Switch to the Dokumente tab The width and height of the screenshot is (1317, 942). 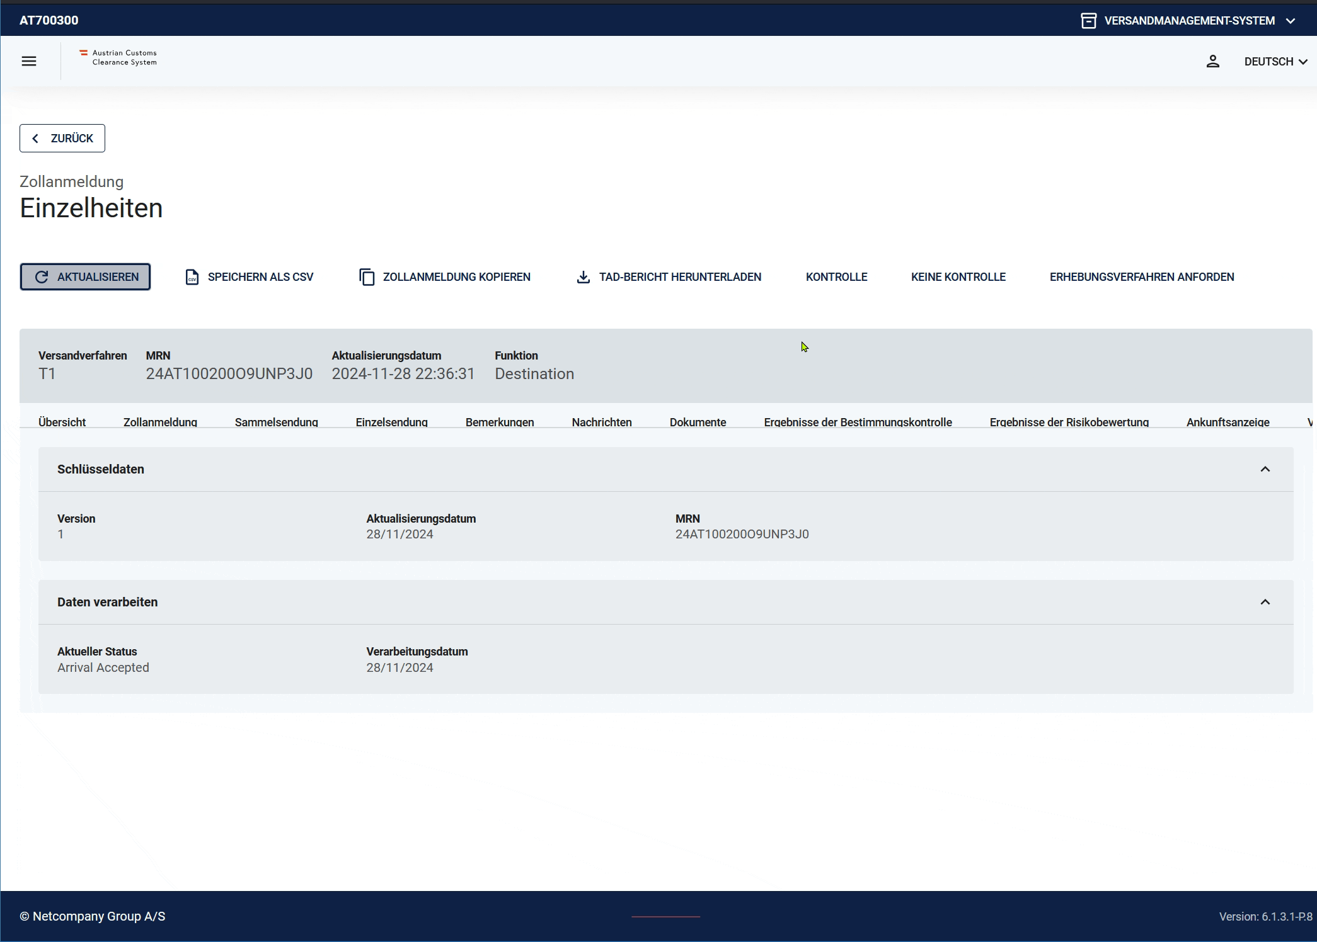click(x=698, y=422)
